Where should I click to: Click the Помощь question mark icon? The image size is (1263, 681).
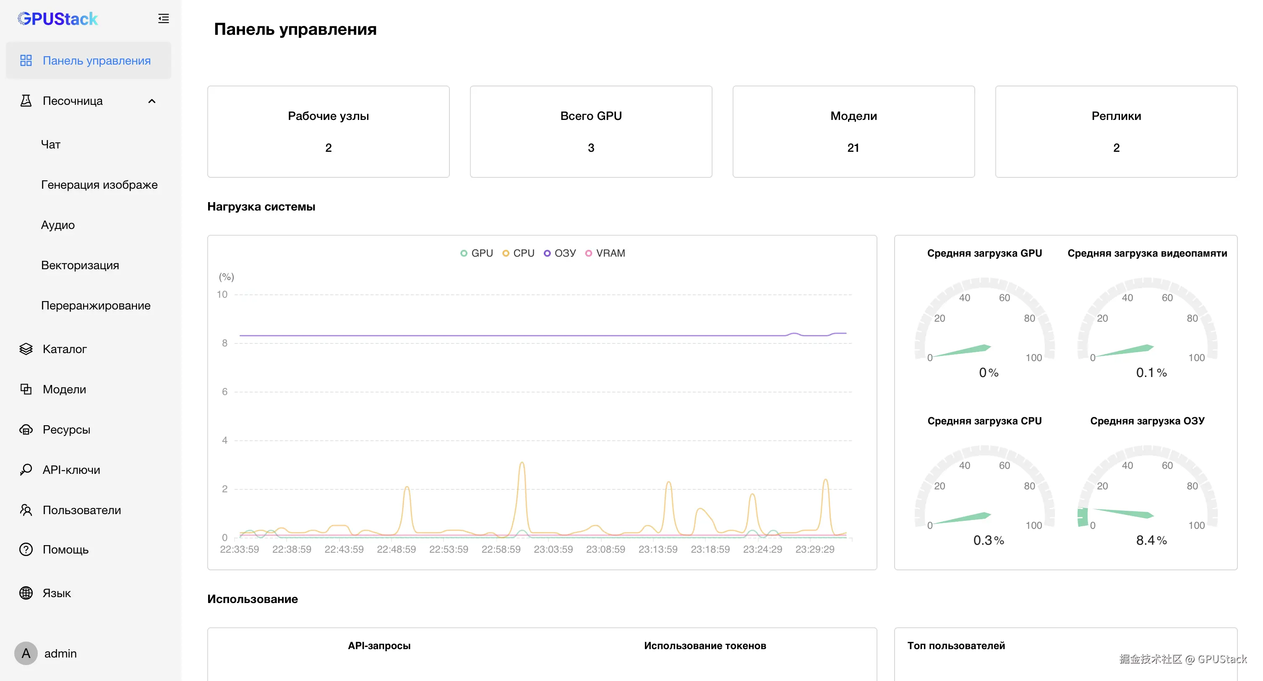click(26, 549)
